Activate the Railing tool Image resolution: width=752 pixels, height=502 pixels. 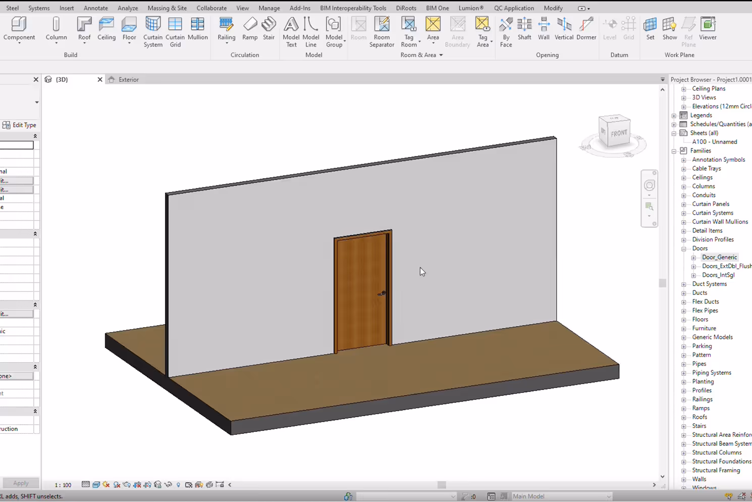click(x=226, y=29)
